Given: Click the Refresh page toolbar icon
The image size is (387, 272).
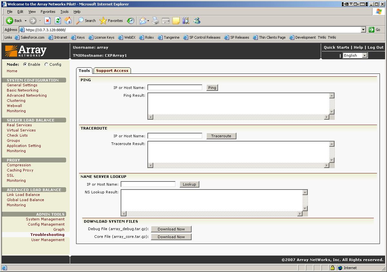Looking at the screenshot, I should [x=58, y=21].
